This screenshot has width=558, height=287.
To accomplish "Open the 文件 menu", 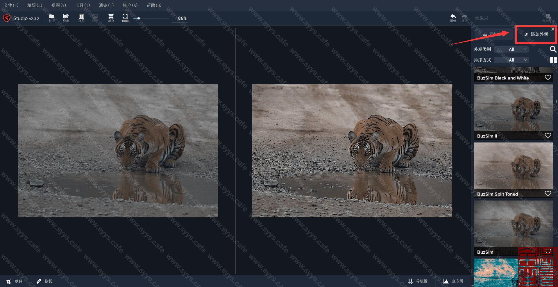I will 11,5.
